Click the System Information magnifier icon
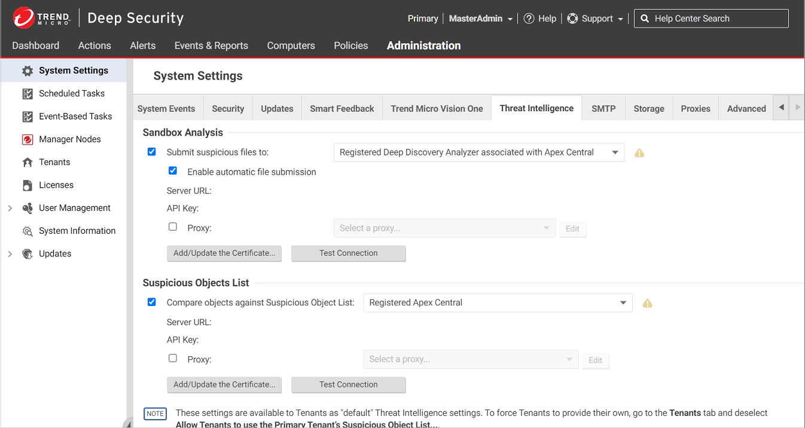The image size is (805, 428). tap(28, 231)
